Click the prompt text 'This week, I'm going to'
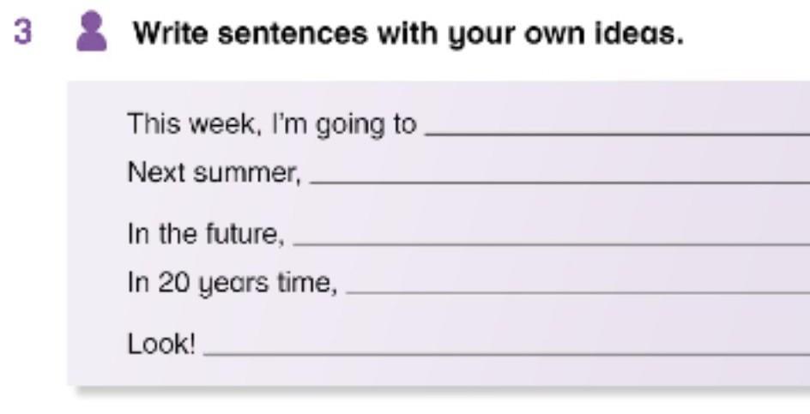This screenshot has height=414, width=810. (x=271, y=125)
